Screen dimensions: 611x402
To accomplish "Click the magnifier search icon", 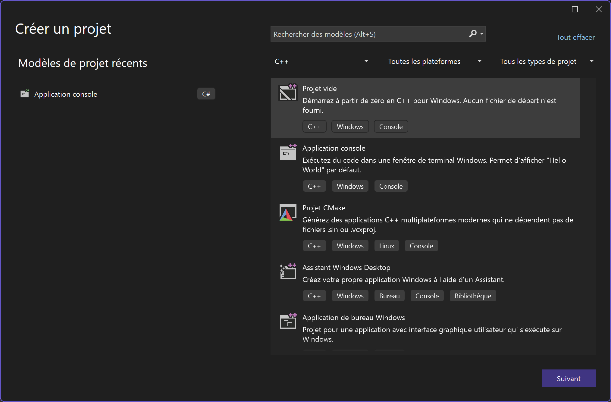I will [472, 34].
